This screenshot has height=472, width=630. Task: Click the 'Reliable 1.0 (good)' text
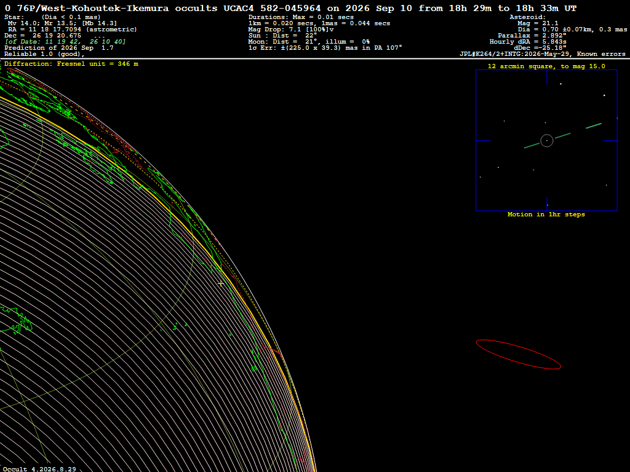pos(44,54)
